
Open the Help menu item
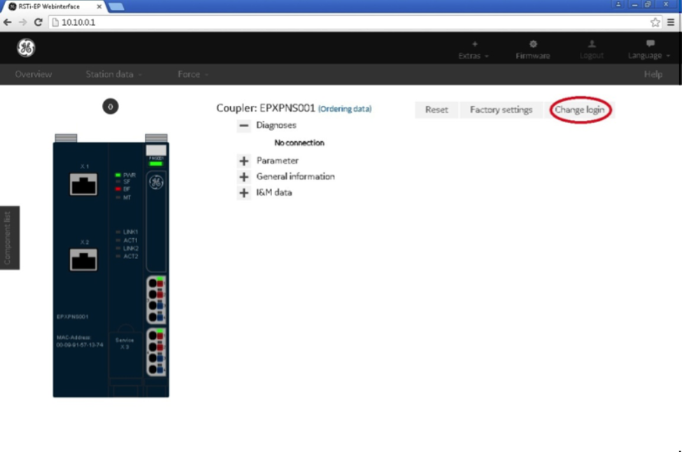pyautogui.click(x=653, y=74)
